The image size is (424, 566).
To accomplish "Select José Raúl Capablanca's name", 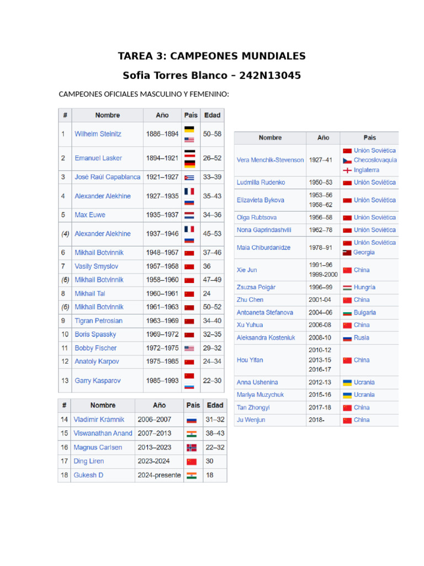I will 108,177.
